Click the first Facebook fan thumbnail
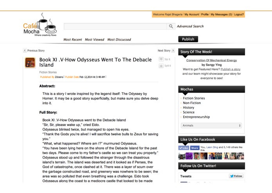This screenshot has height=193, width=272. pos(182,156)
